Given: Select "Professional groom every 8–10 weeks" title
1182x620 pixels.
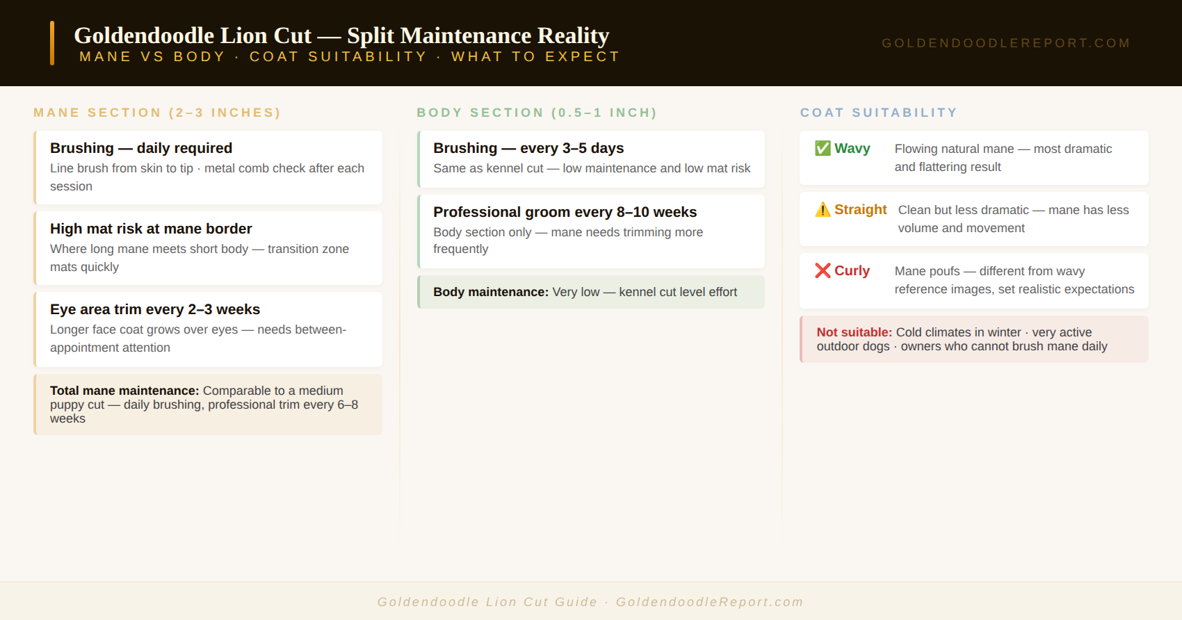Looking at the screenshot, I should coord(565,212).
